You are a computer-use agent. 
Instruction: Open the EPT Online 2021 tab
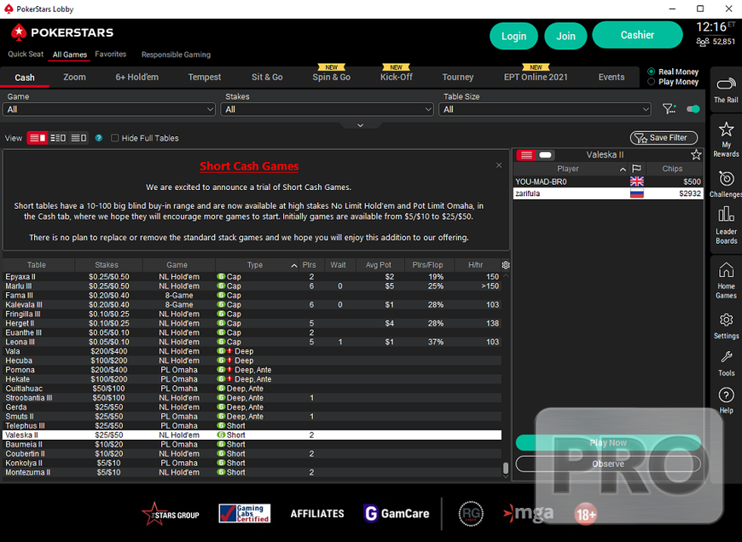536,77
